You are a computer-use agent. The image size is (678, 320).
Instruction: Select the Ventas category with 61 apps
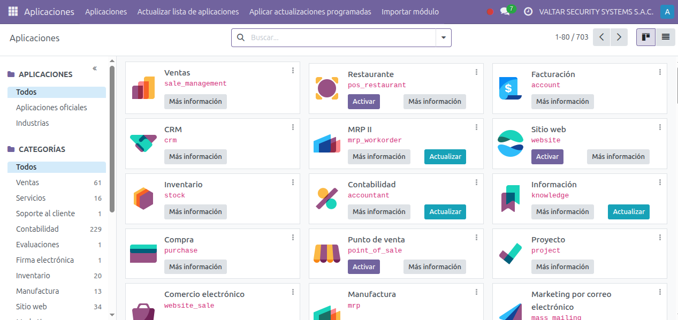[x=56, y=182]
